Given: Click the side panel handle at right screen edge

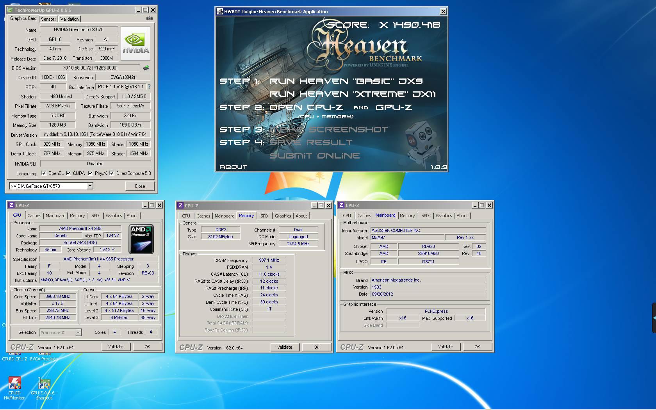Looking at the screenshot, I should tap(654, 318).
